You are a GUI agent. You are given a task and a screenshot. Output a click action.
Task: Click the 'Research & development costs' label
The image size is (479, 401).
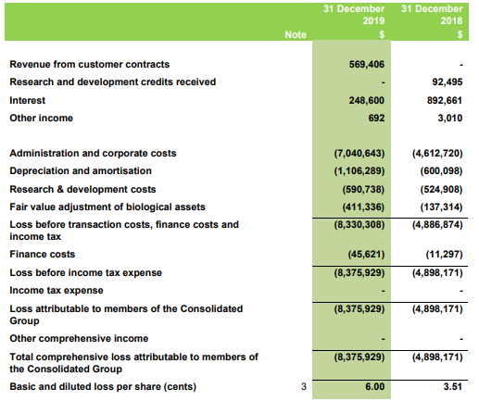82,189
